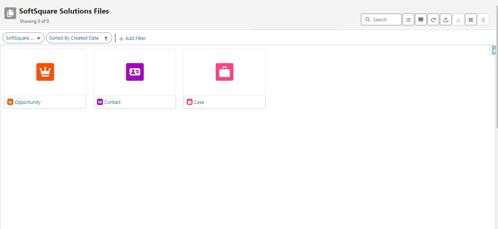Refresh the file list
The image size is (498, 229).
click(x=433, y=19)
